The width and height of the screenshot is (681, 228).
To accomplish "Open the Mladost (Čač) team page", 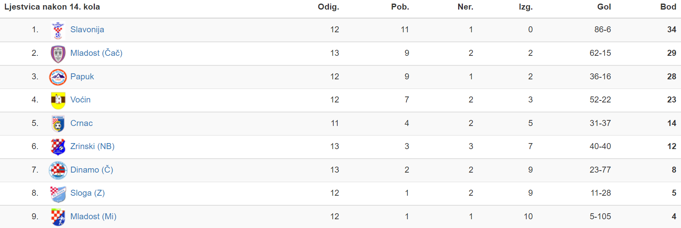I will [96, 53].
